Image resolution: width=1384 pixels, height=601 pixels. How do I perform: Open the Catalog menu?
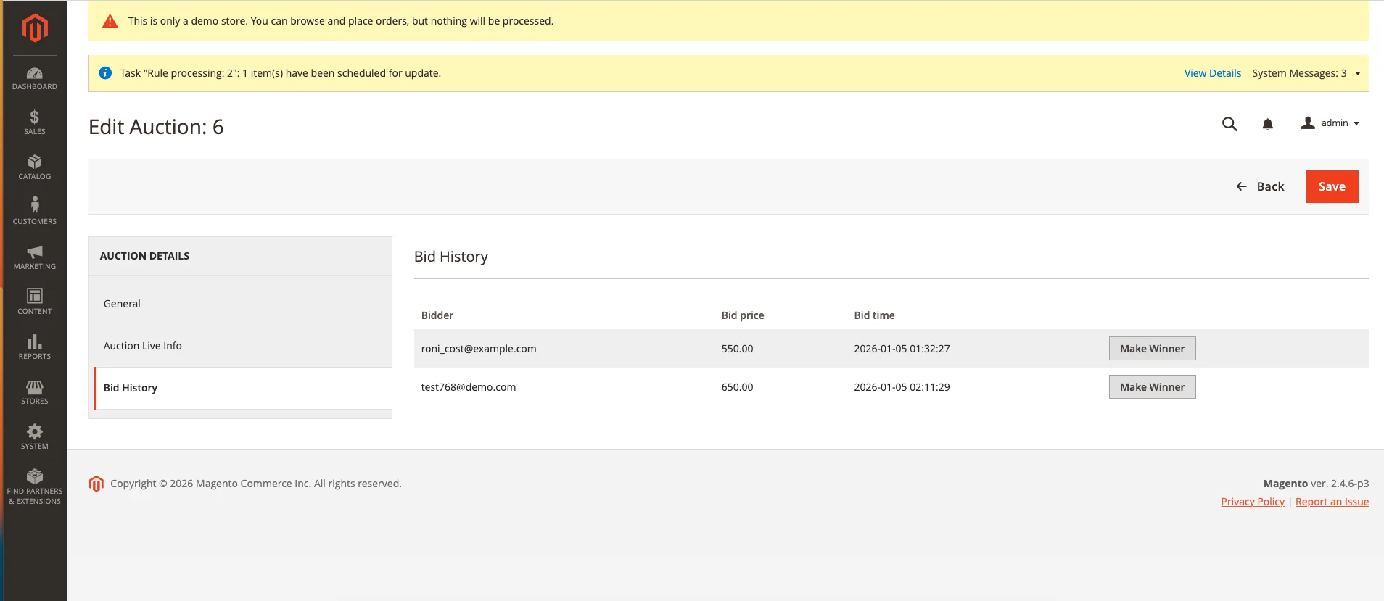(35, 167)
